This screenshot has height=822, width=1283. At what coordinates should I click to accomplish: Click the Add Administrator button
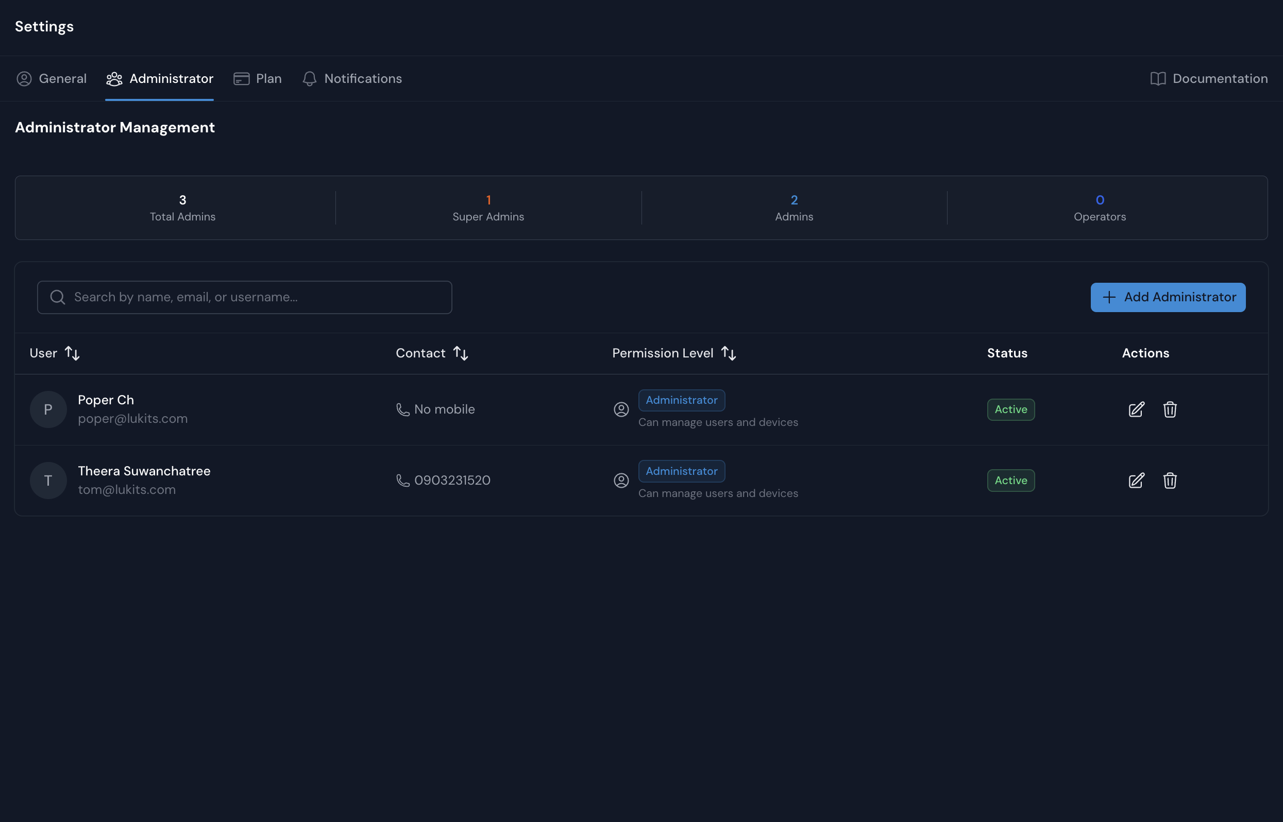point(1168,297)
